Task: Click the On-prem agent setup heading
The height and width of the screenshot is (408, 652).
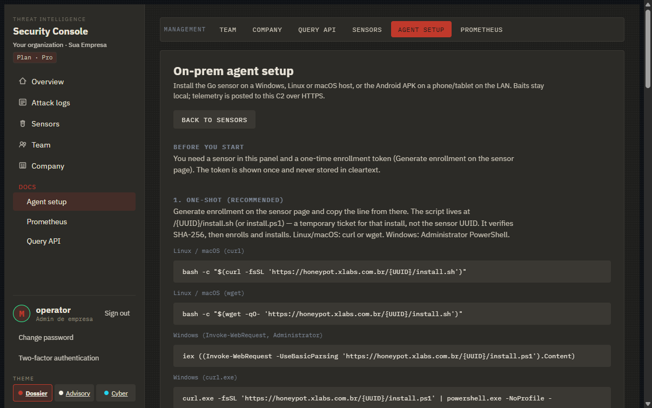Action: click(233, 71)
